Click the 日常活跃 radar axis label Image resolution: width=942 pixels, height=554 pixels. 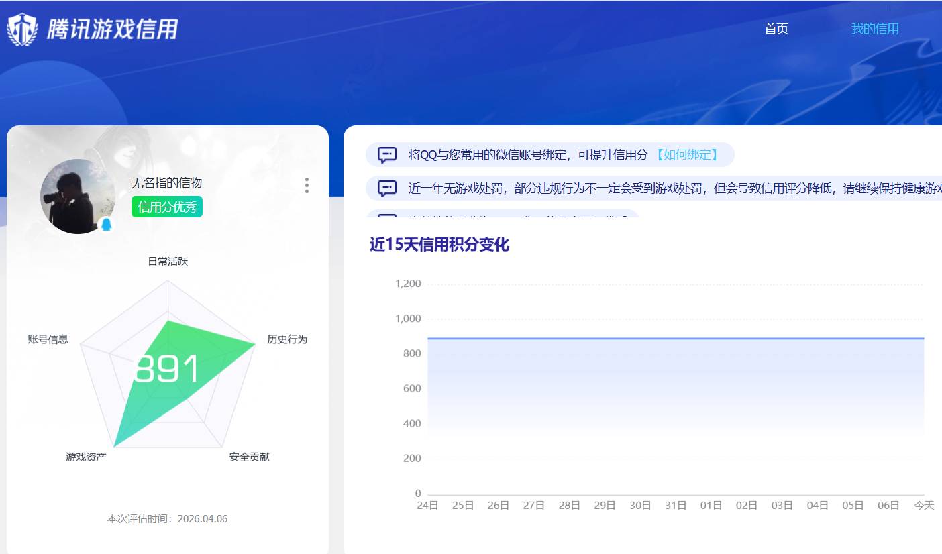tap(169, 261)
